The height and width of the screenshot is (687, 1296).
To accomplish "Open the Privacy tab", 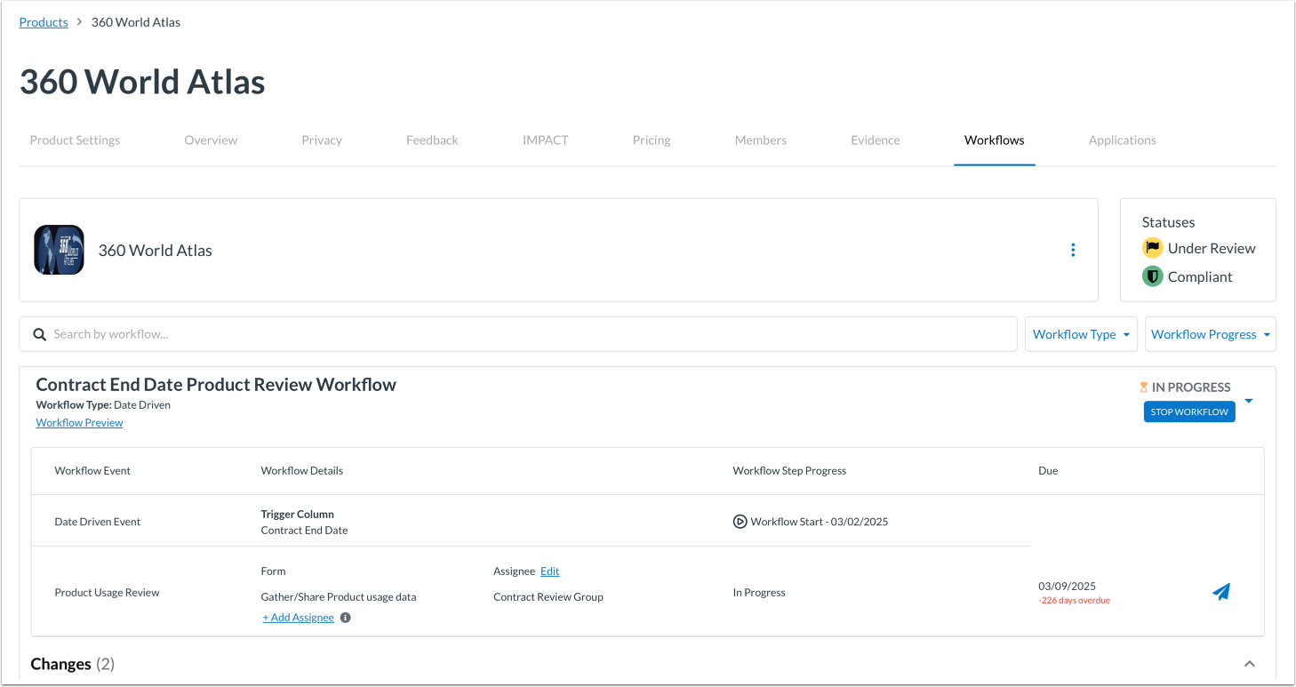I will coord(322,140).
